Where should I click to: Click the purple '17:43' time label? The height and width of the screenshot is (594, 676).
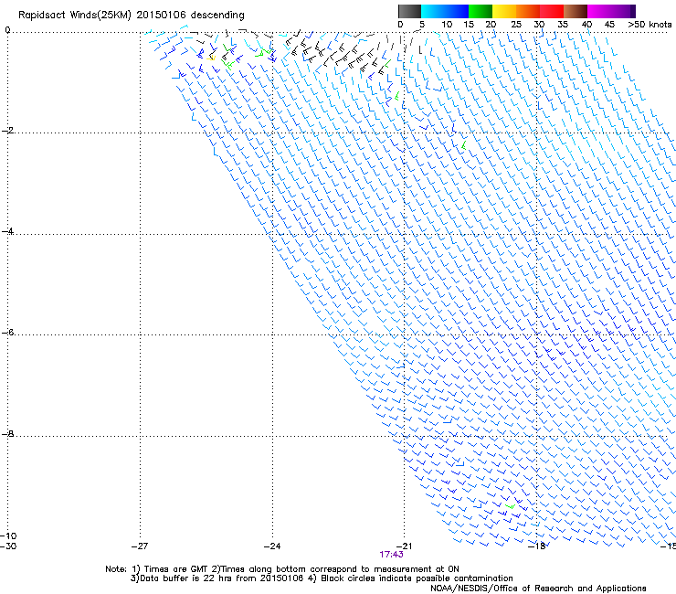392,555
